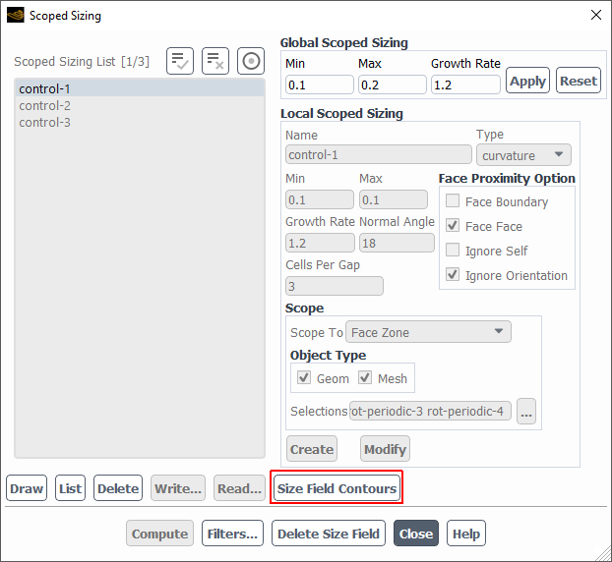Viewport: 612px width, 562px height.
Task: Click the Selections field with rot-periodic entries
Action: click(x=430, y=411)
